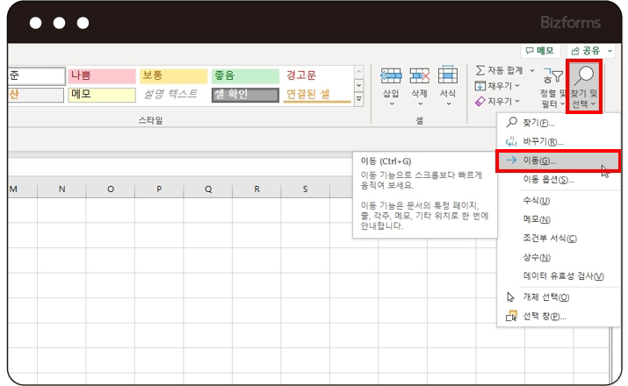Image resolution: width=628 pixels, height=386 pixels.
Task: Click the 메모 comment icon button
Action: pyautogui.click(x=539, y=51)
